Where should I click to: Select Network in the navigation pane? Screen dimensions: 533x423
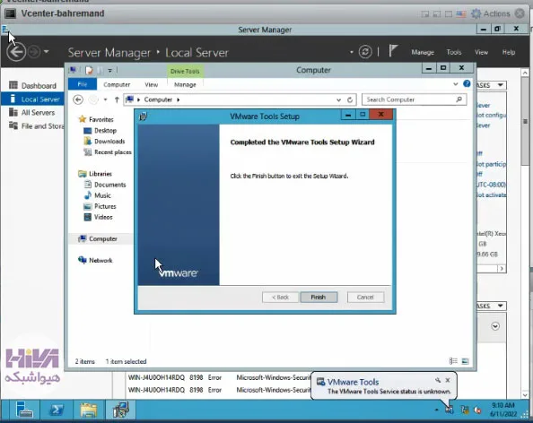(x=95, y=260)
